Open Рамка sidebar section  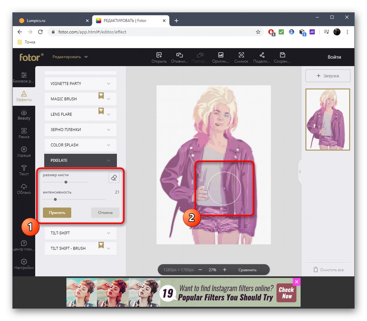pos(24,134)
